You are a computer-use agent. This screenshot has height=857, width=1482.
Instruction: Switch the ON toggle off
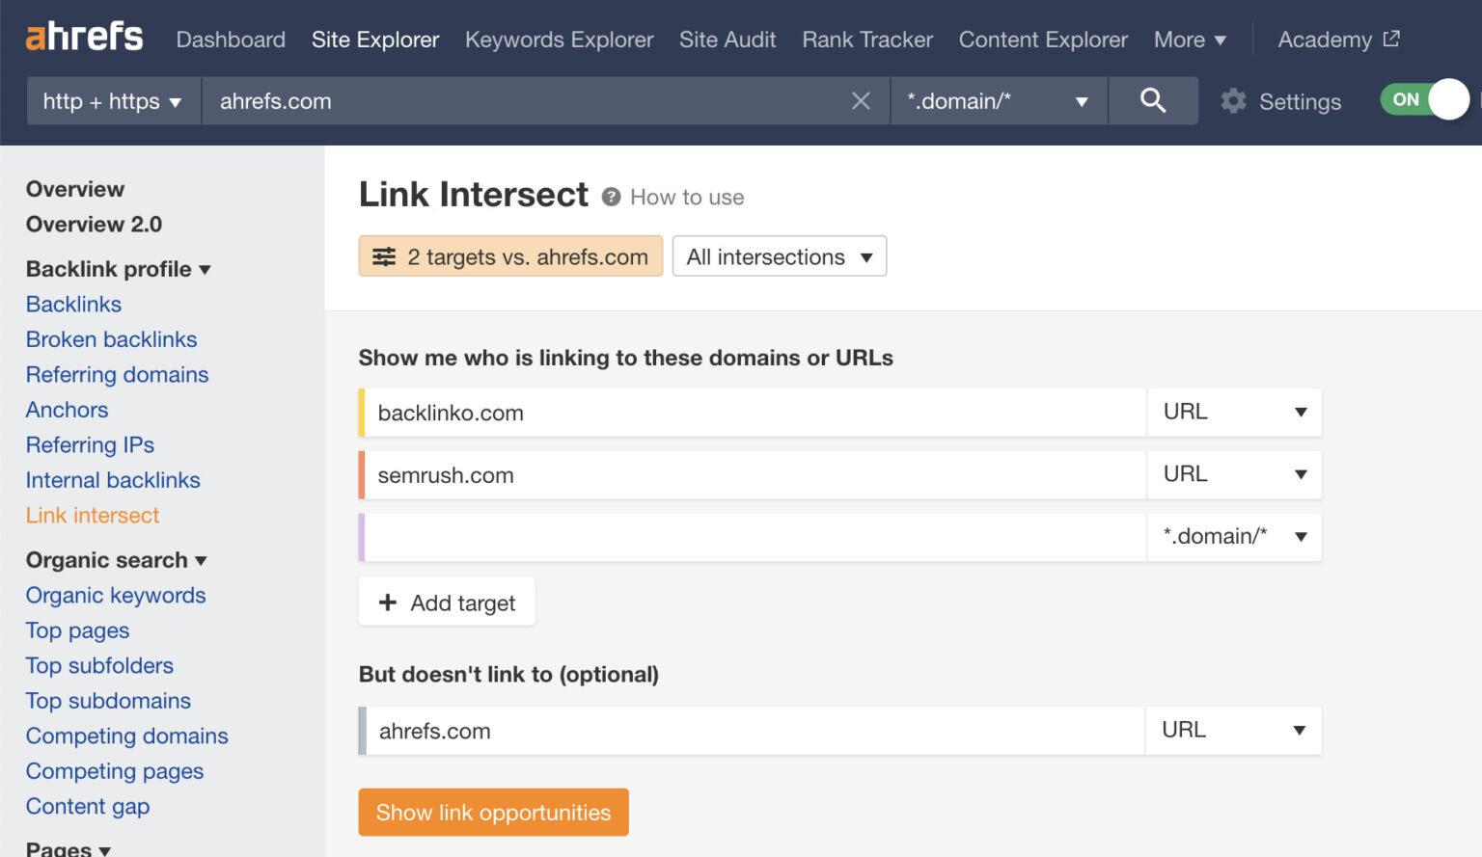click(x=1425, y=99)
